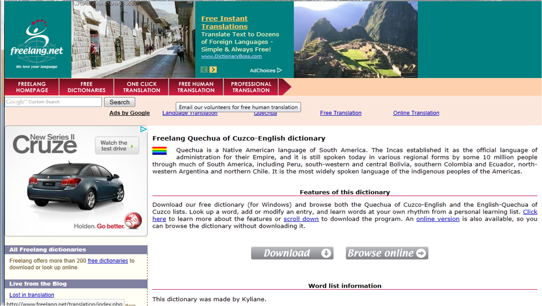Click the previous ad arrow icon
The image size is (542, 306).
pyautogui.click(x=204, y=70)
